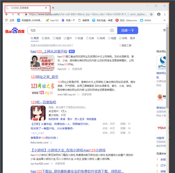This screenshot has width=175, height=173.
Task: Bookmark this page with the star icon
Action: [151, 14]
